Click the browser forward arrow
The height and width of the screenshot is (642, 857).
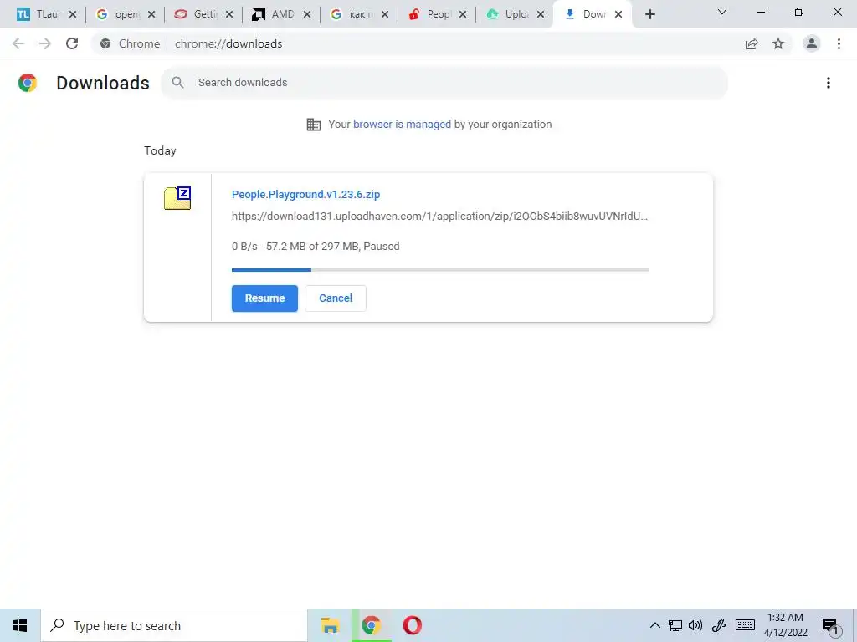coord(45,43)
